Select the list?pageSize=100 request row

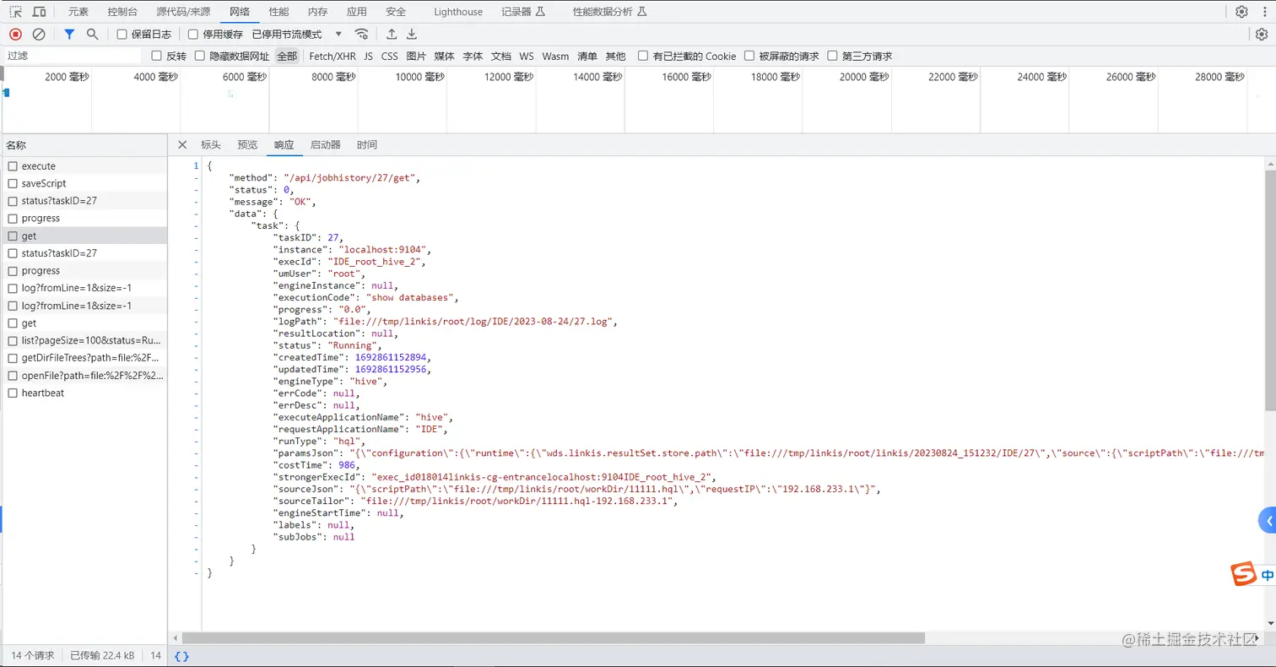pos(84,340)
